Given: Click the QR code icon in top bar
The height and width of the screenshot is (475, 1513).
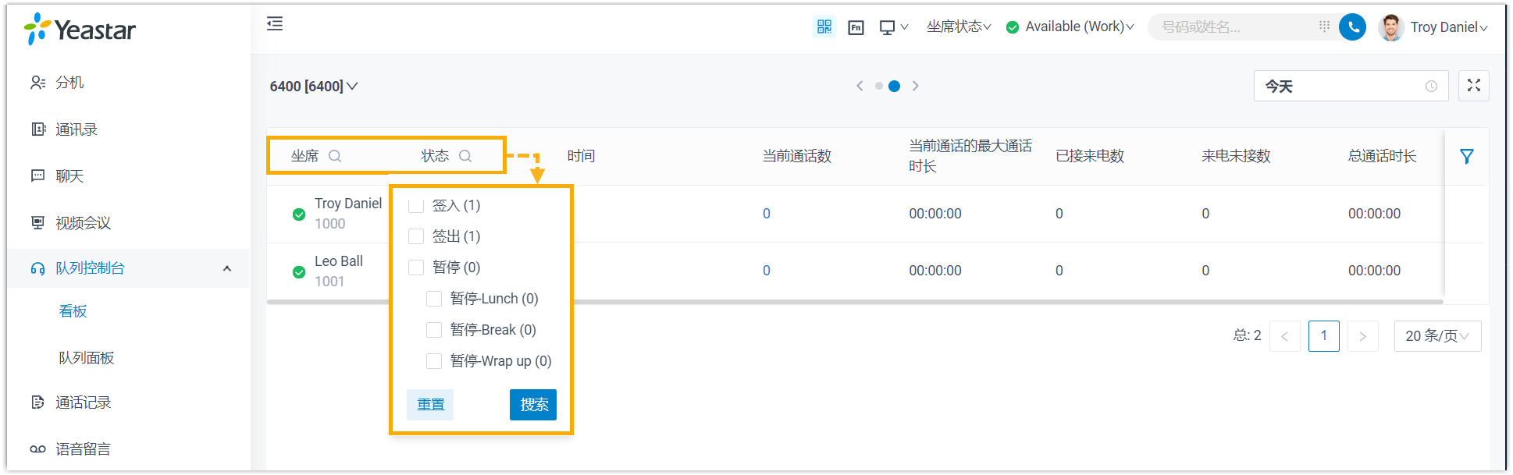Looking at the screenshot, I should (824, 27).
